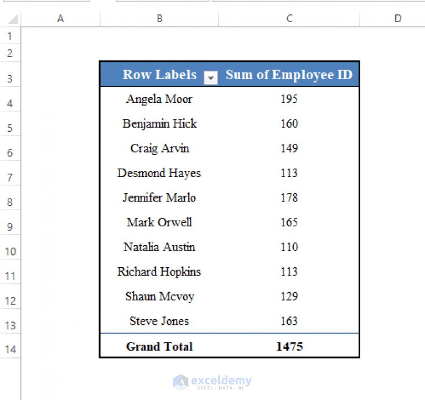Viewport: 425px width, 400px height.
Task: Select the Steve Jones cell
Action: coord(159,321)
